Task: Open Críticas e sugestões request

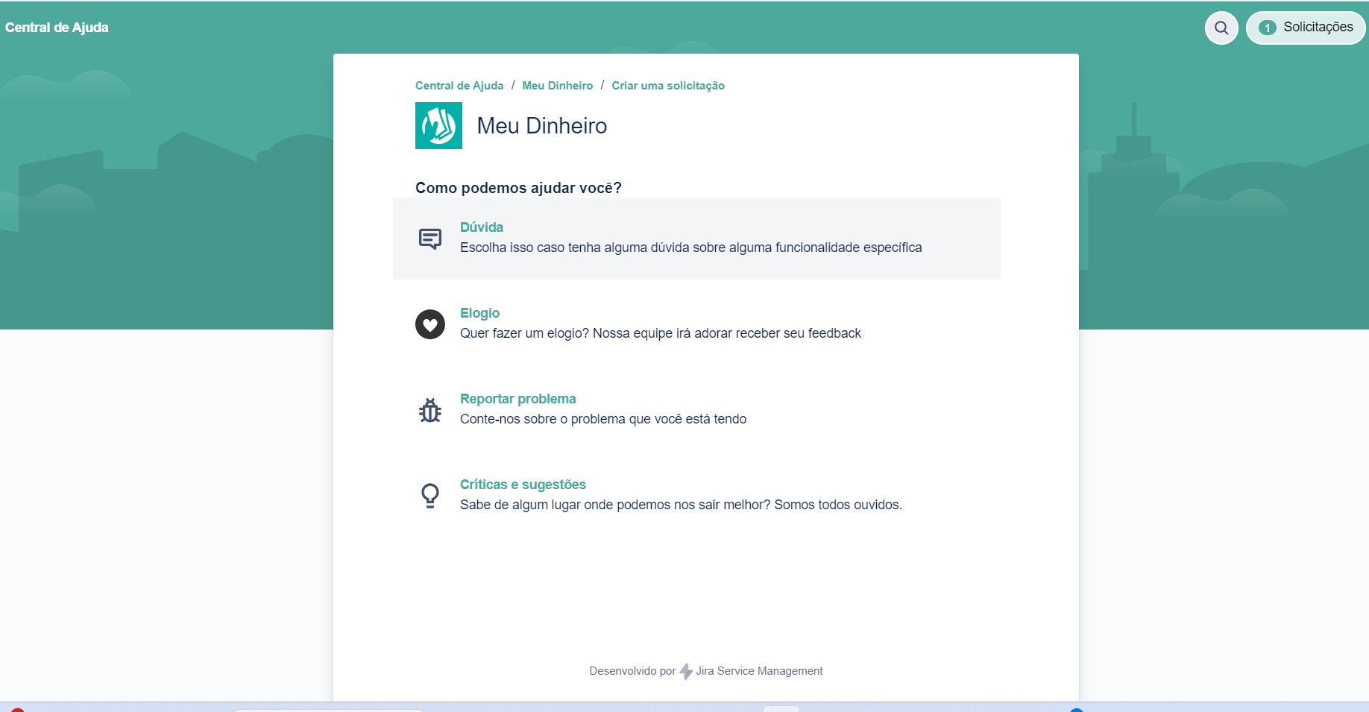Action: 523,485
